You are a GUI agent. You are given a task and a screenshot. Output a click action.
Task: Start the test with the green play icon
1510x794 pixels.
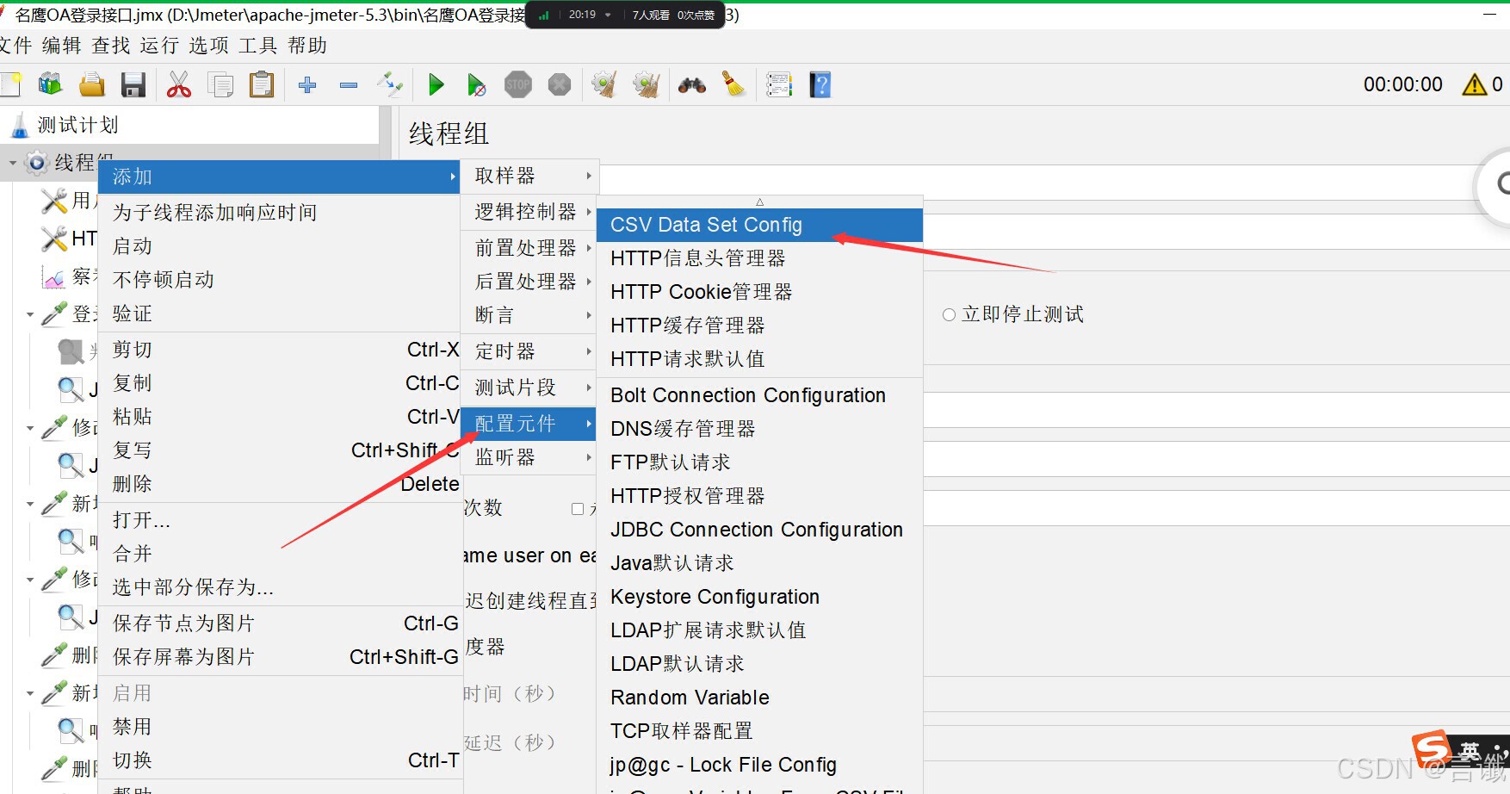tap(436, 84)
